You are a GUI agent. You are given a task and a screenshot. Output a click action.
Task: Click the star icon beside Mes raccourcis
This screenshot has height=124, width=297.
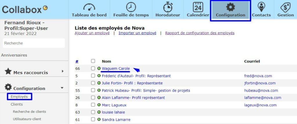(8, 72)
